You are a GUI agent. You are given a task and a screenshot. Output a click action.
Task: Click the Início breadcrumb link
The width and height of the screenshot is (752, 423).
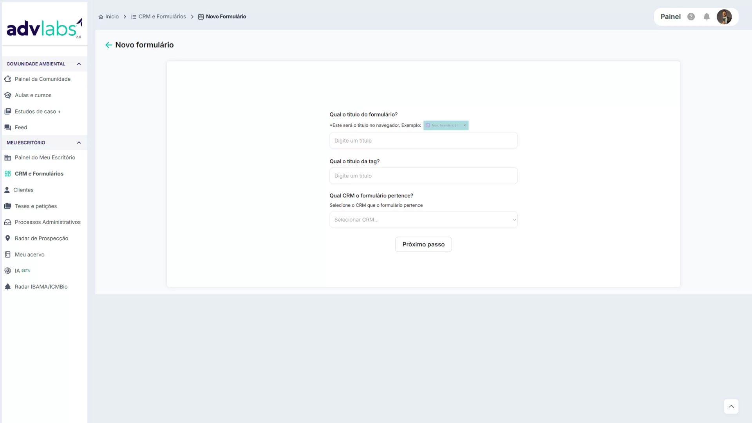[112, 16]
